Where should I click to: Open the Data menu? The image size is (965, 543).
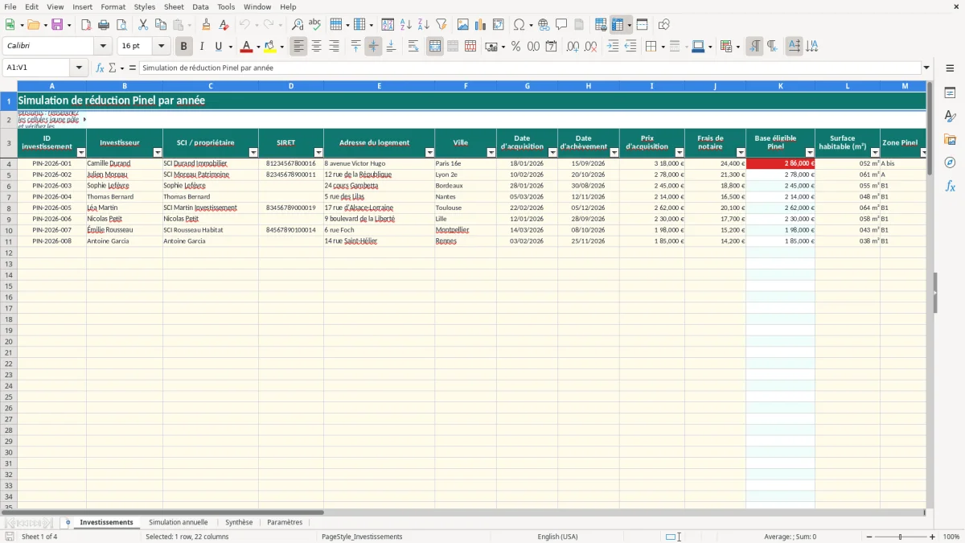[200, 6]
